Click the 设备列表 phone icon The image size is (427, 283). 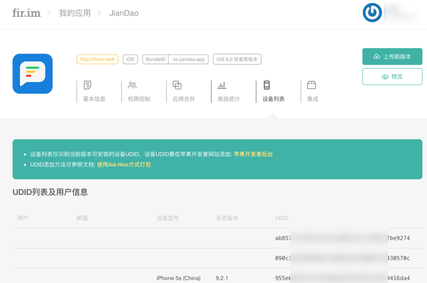pyautogui.click(x=266, y=85)
